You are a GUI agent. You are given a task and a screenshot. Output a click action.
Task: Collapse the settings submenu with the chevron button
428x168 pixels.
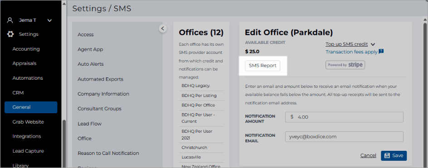[x=163, y=28]
